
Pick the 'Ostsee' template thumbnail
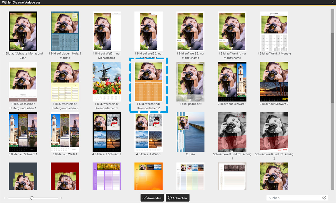[x=190, y=132]
